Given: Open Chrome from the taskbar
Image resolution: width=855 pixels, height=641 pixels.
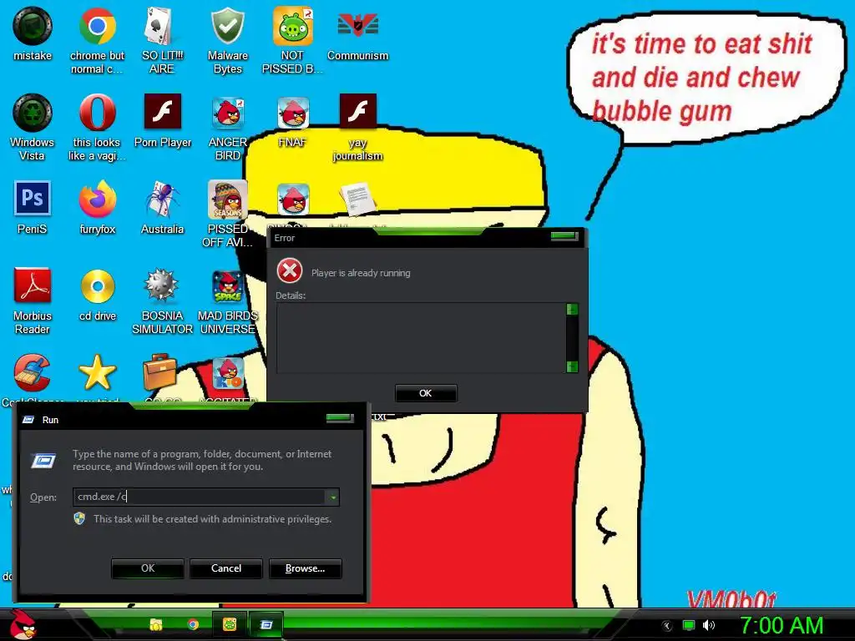Looking at the screenshot, I should click(193, 624).
